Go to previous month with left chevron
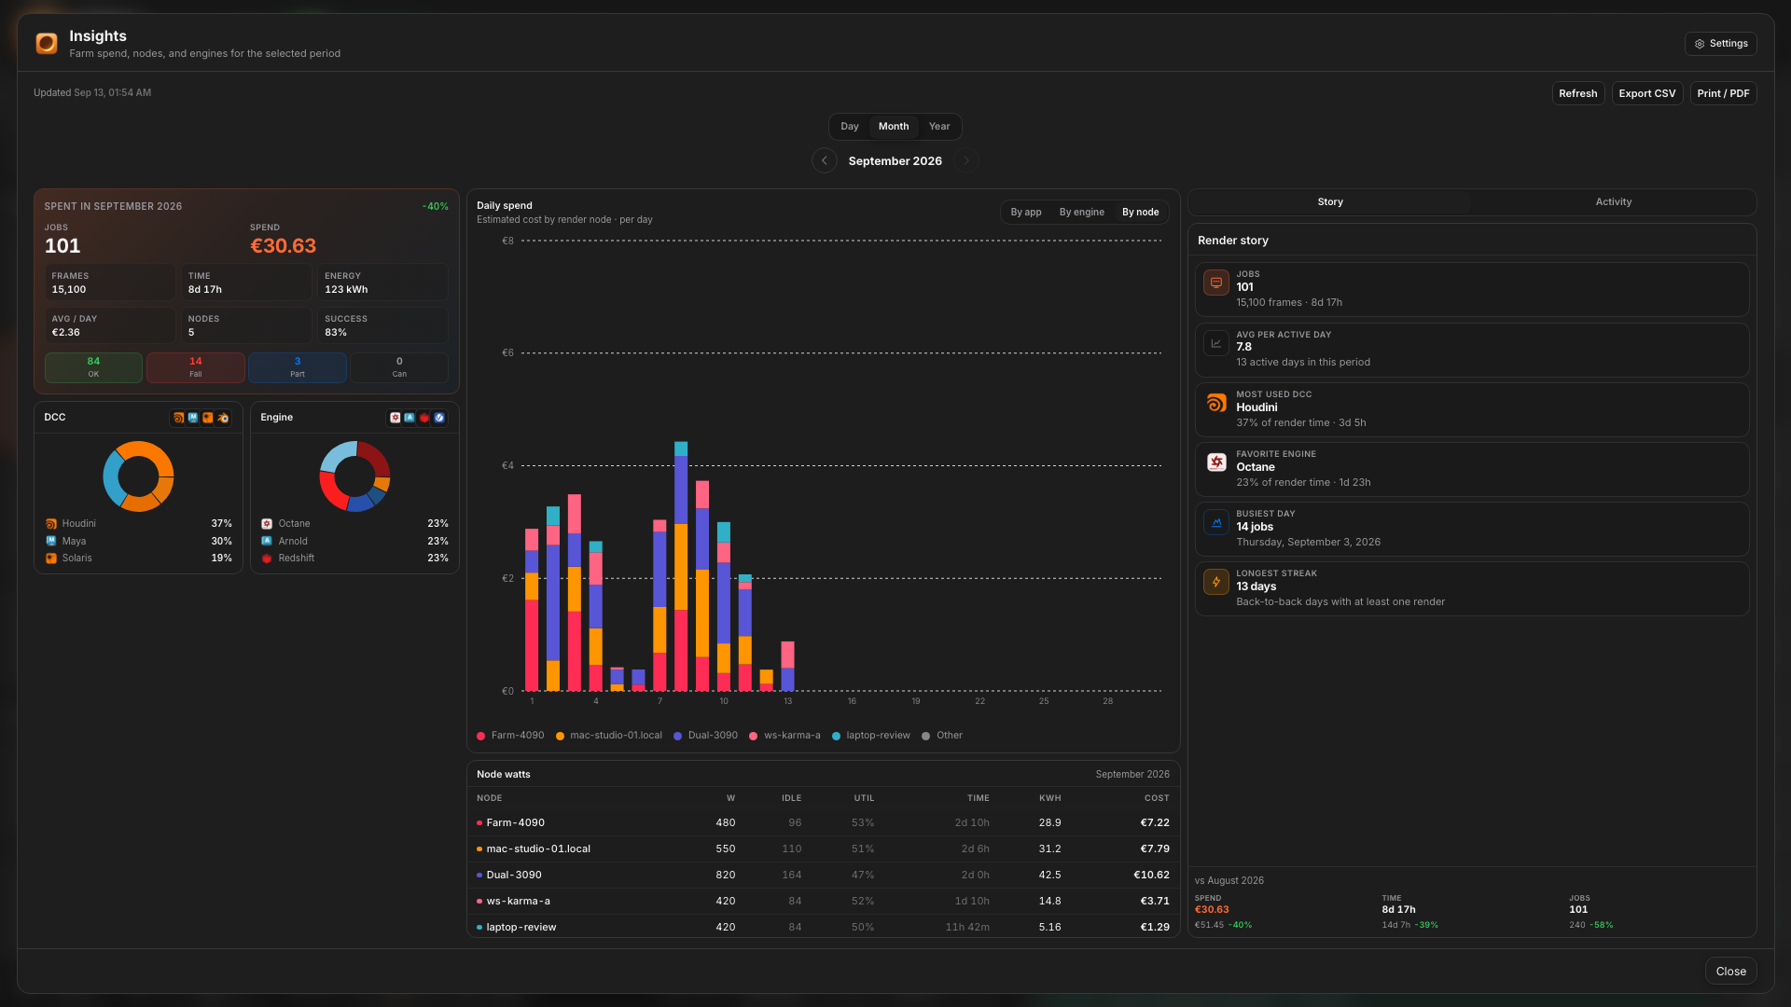 click(825, 160)
